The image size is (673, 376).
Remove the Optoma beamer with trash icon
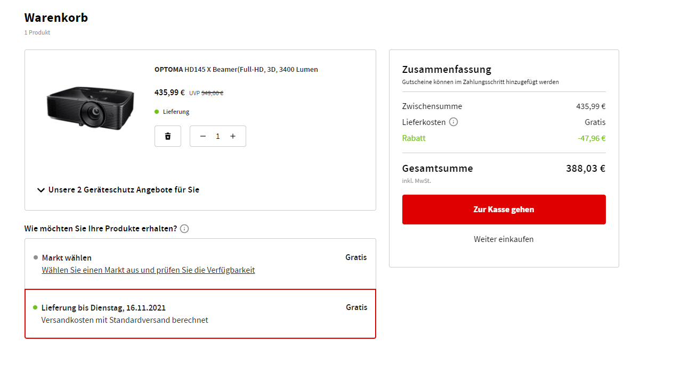[168, 136]
